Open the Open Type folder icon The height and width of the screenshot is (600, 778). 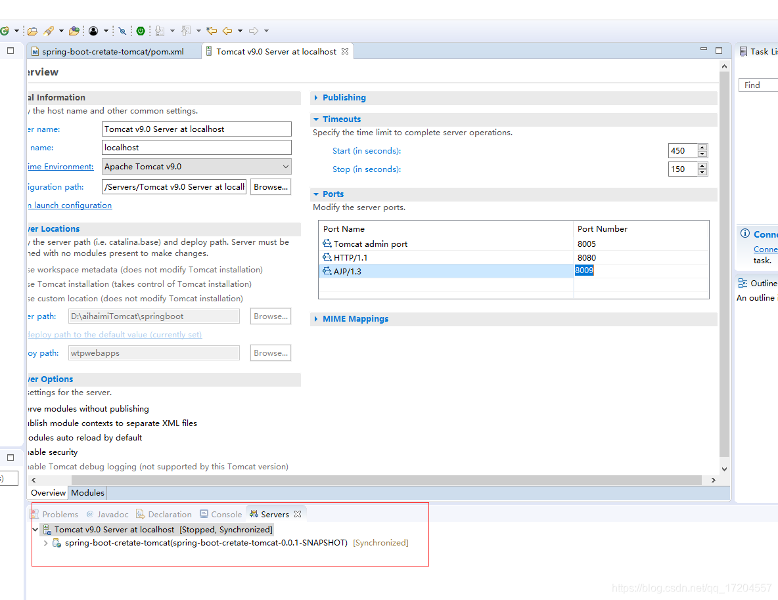click(x=32, y=31)
